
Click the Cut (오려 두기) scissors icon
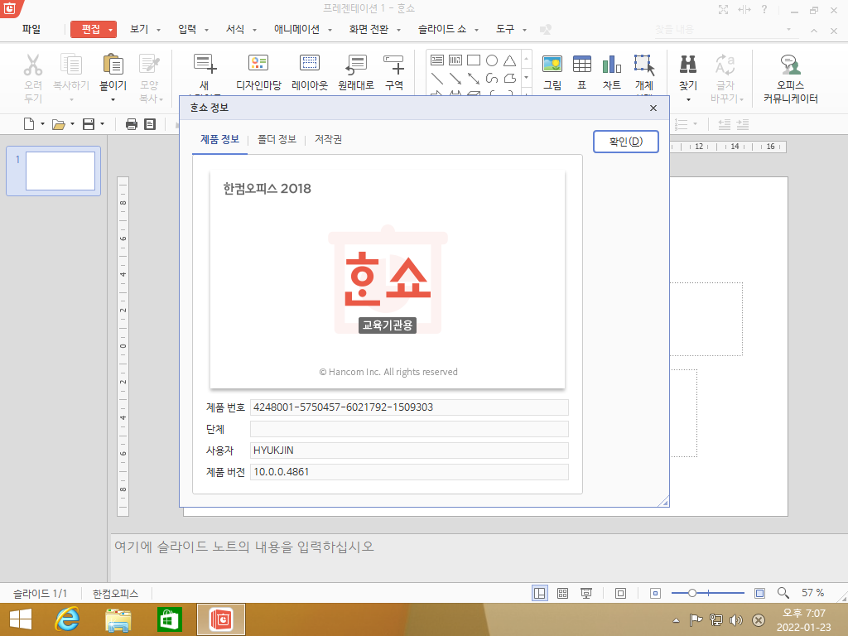click(33, 65)
